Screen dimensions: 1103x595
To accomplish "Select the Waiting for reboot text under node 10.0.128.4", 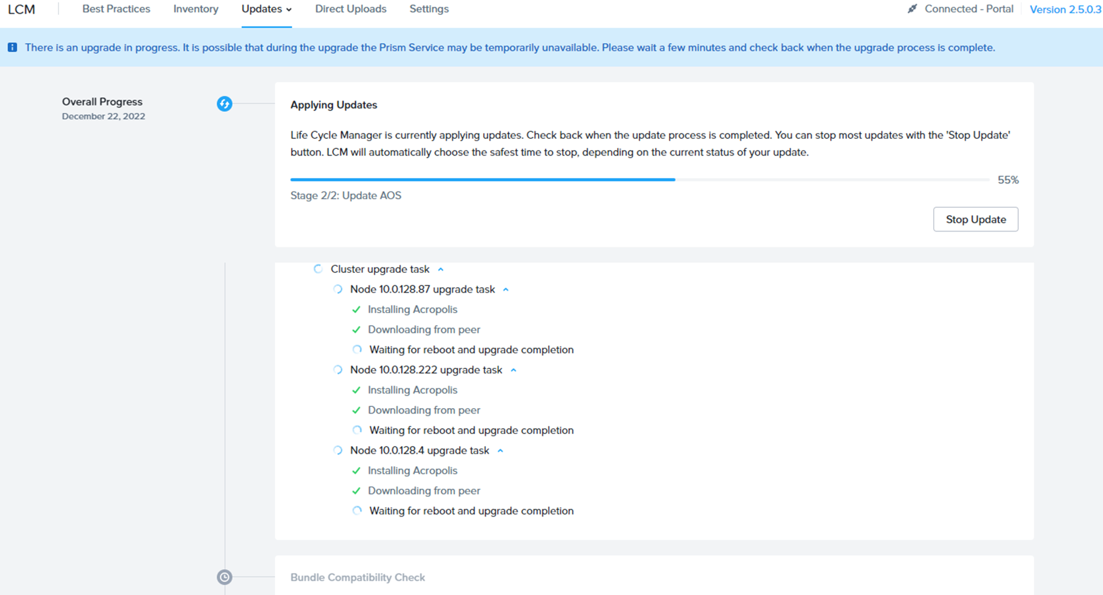I will [472, 511].
